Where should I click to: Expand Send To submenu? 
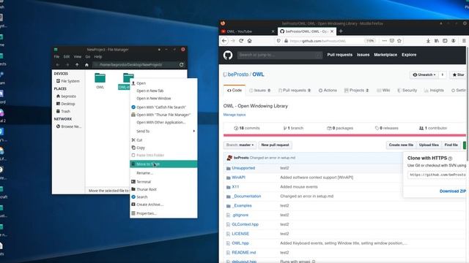pos(163,131)
